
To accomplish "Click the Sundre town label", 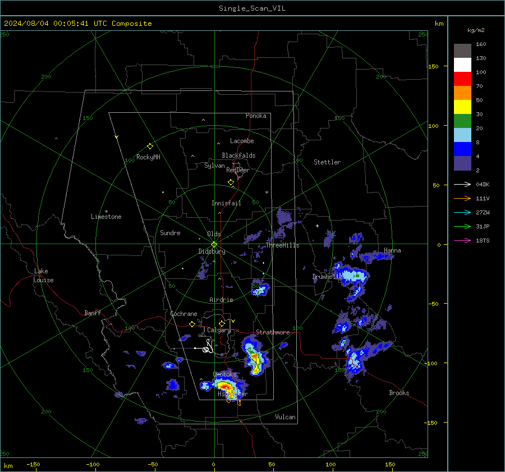I will pyautogui.click(x=170, y=232).
